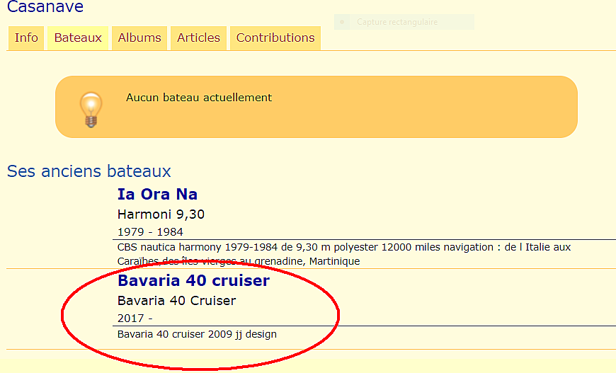Click the CBS nautica harmony description text

click(343, 254)
